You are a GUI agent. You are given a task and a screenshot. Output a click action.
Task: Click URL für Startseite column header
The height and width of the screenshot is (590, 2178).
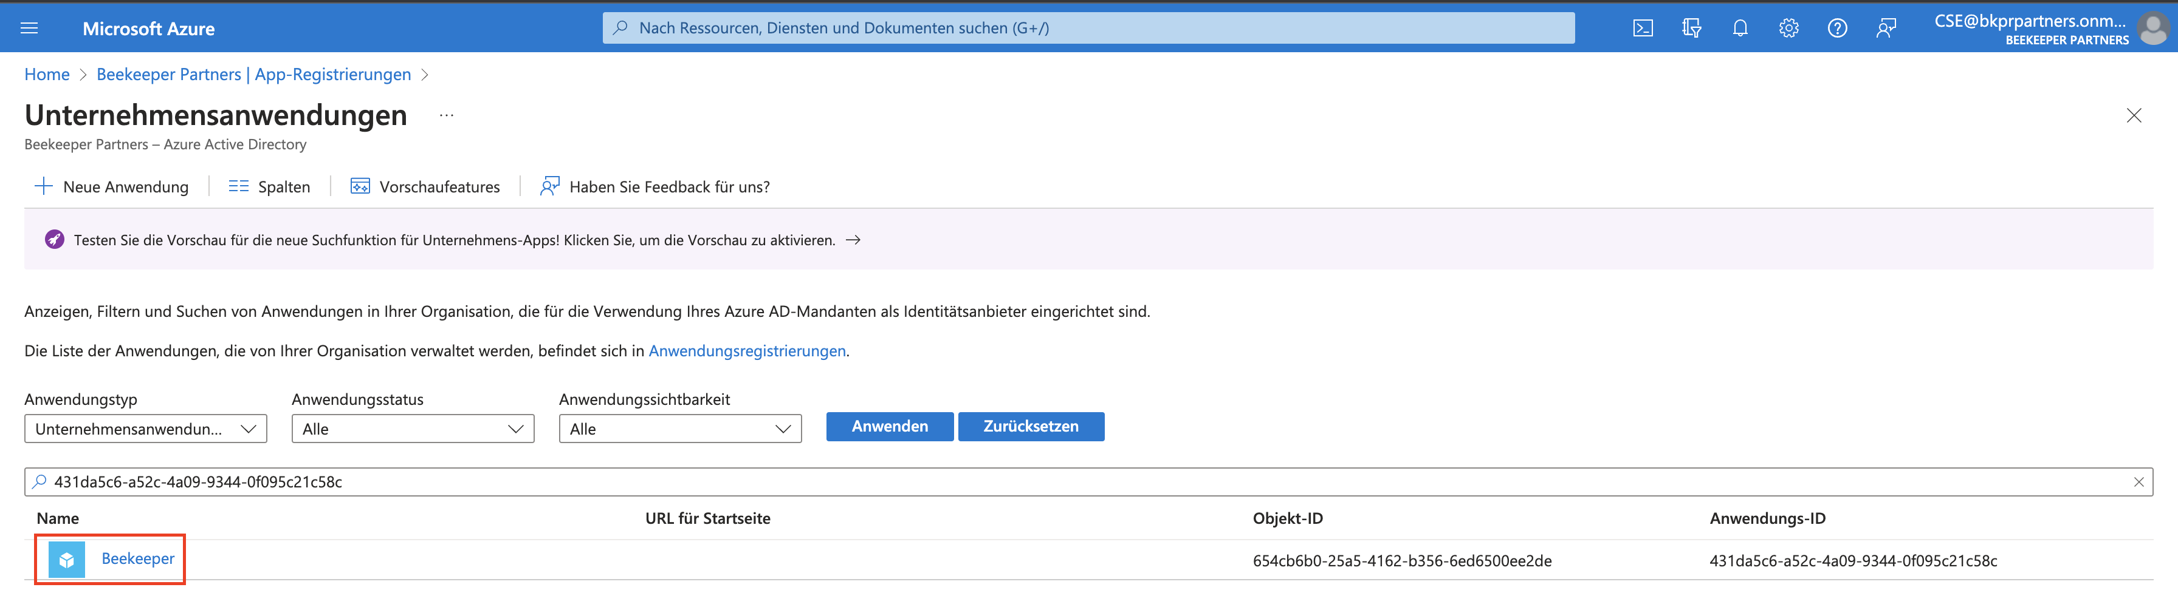tap(708, 518)
